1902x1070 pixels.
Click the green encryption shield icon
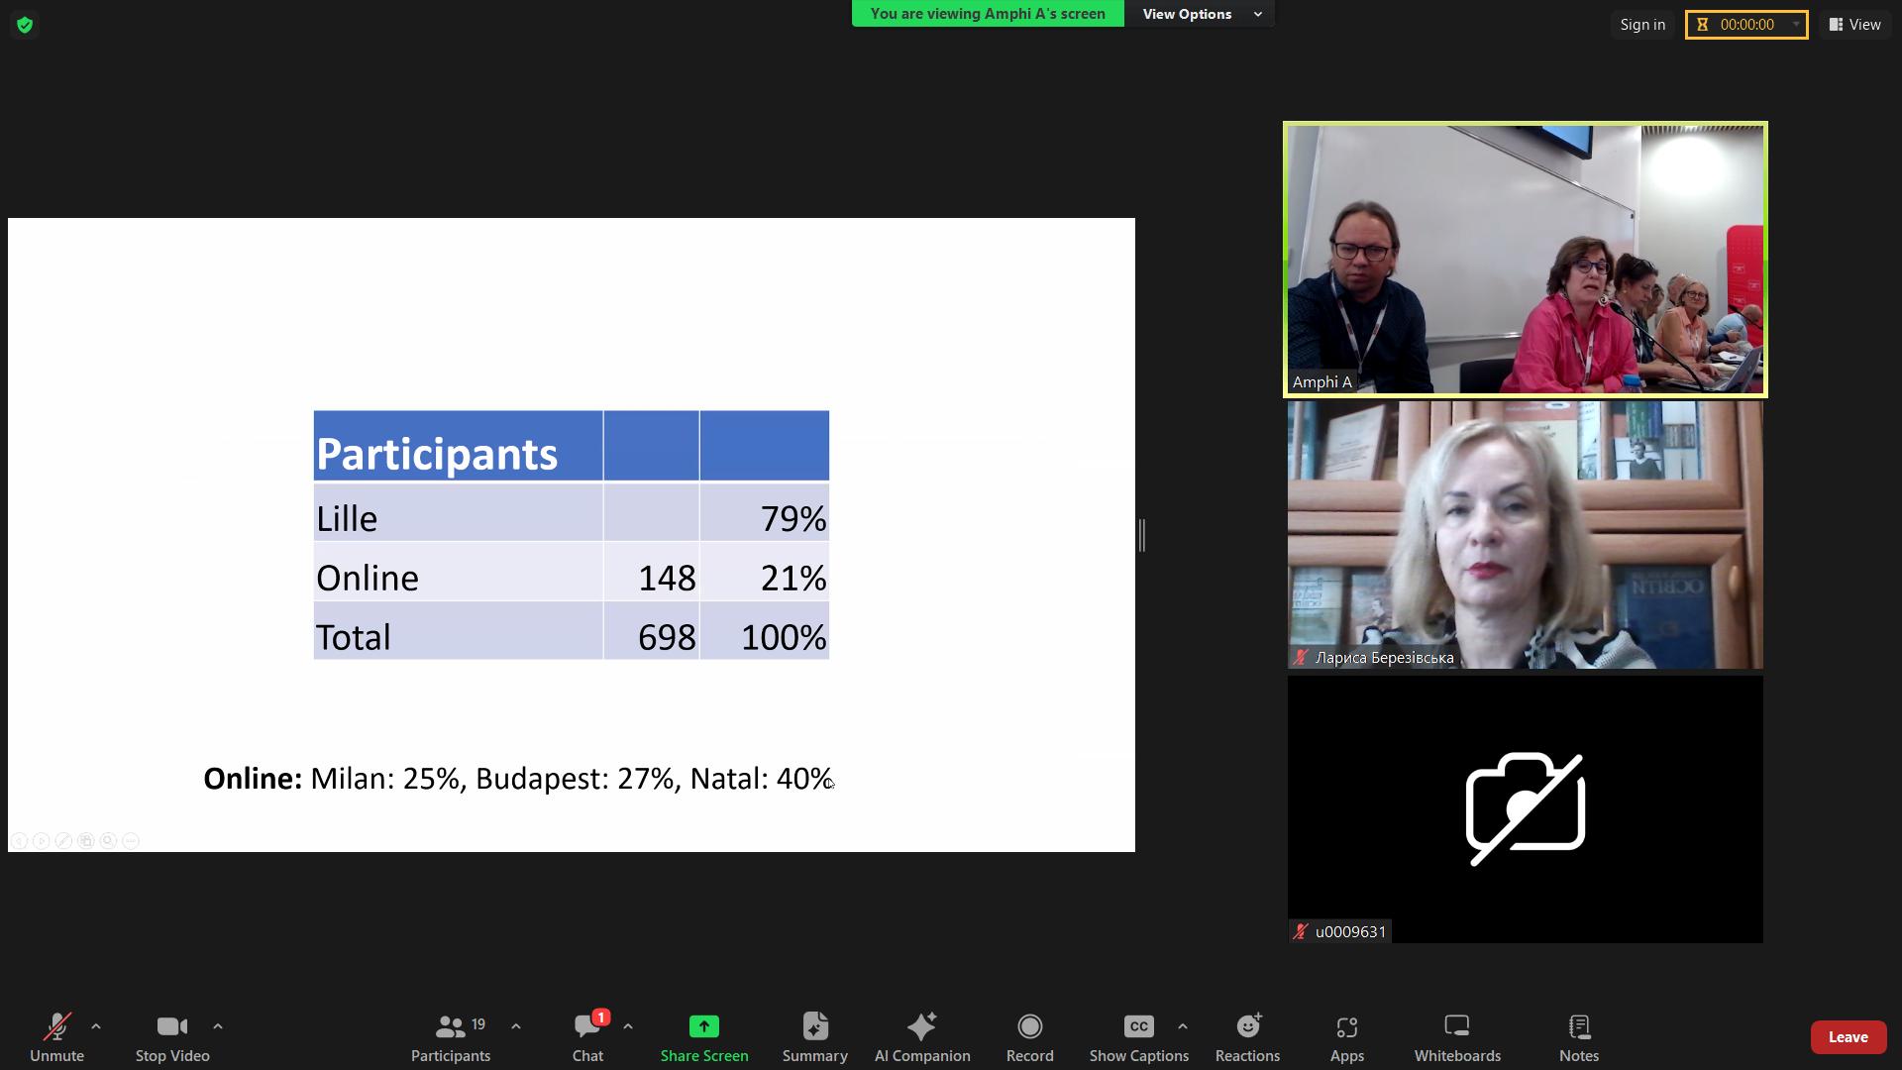[25, 25]
